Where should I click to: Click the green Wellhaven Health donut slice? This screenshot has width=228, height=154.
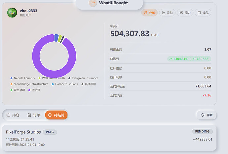pyautogui.click(x=60, y=39)
